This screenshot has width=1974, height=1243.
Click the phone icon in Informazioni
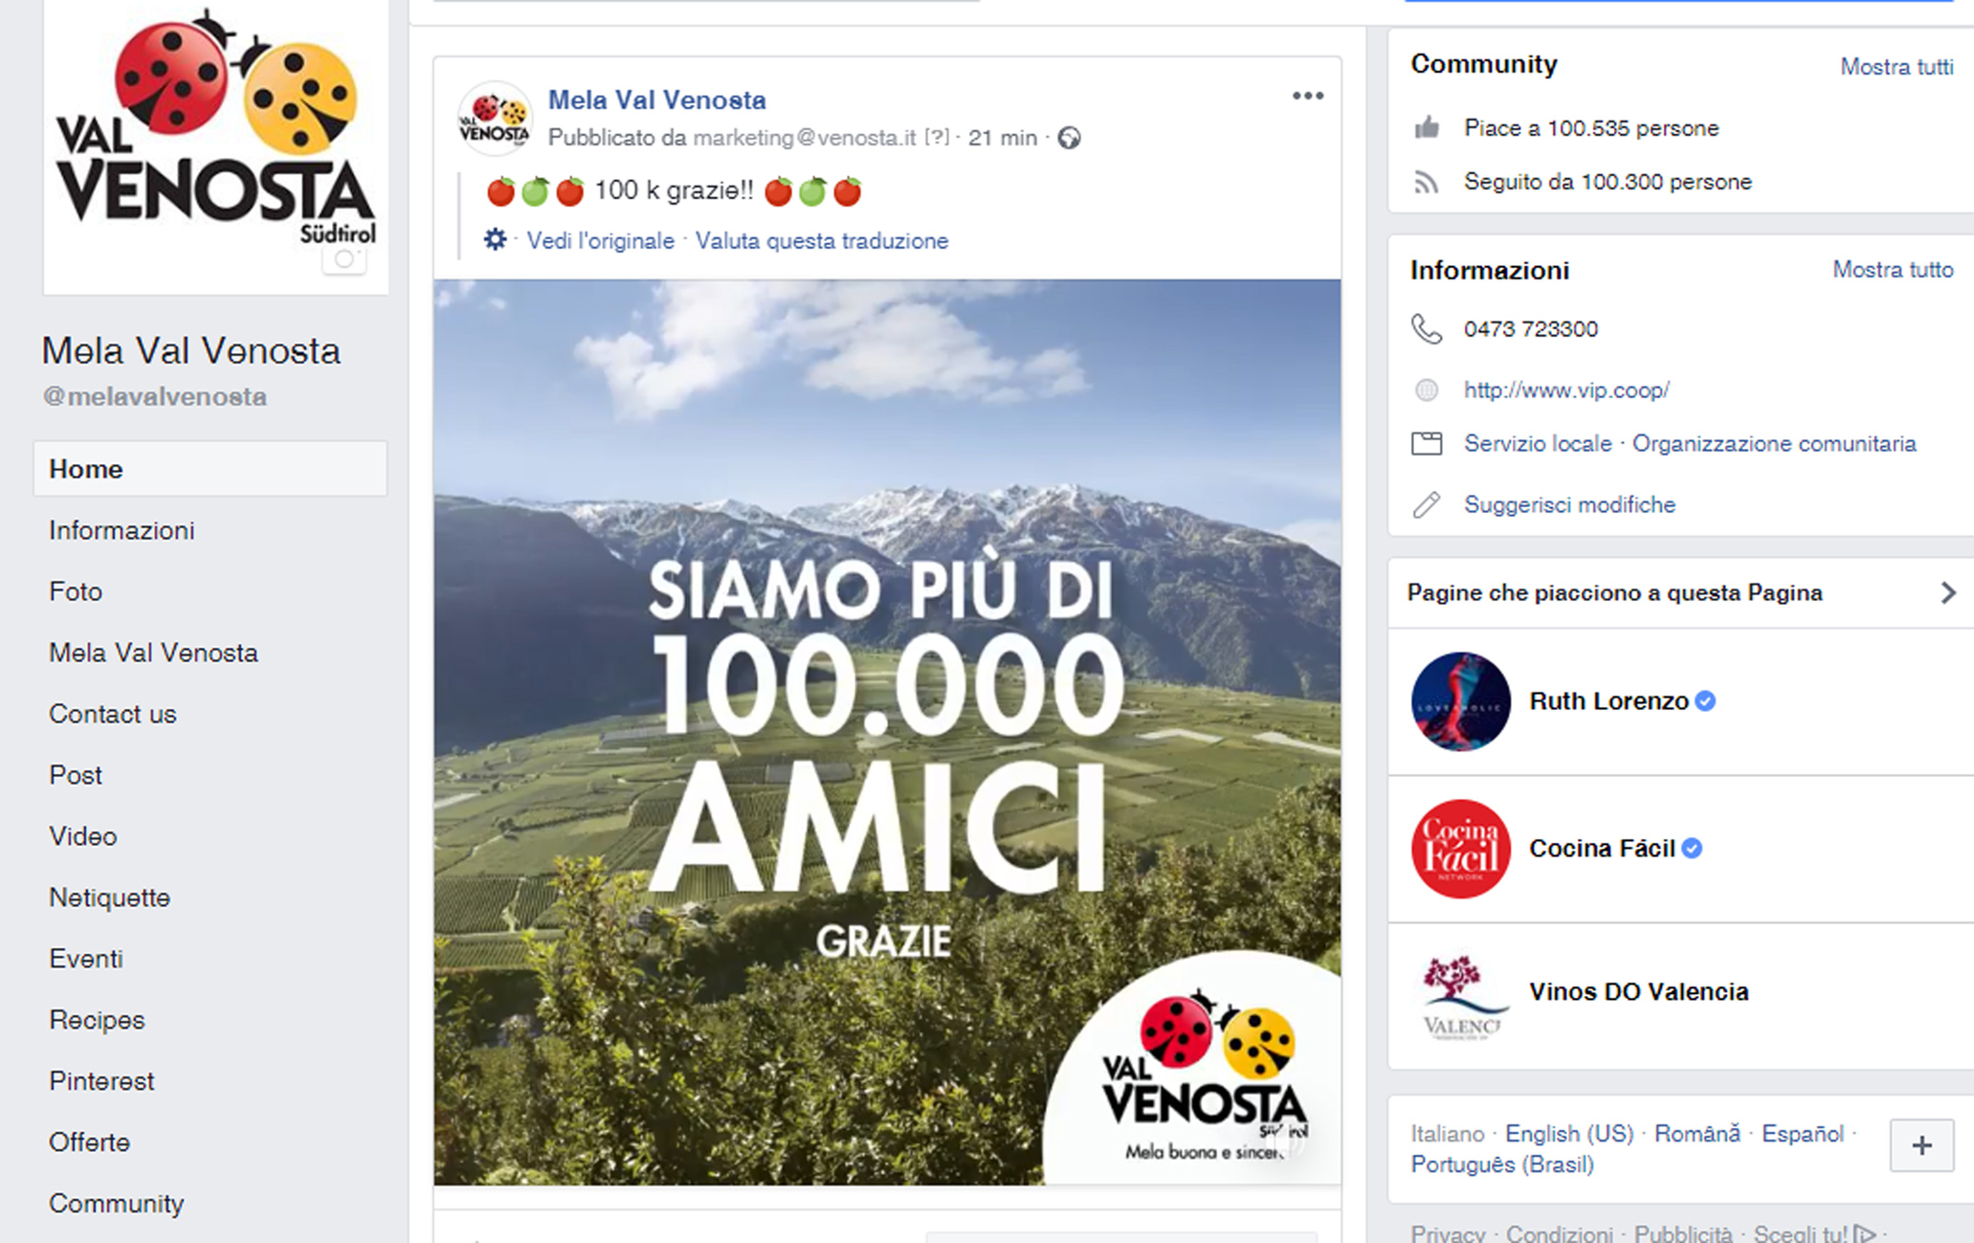1427,329
